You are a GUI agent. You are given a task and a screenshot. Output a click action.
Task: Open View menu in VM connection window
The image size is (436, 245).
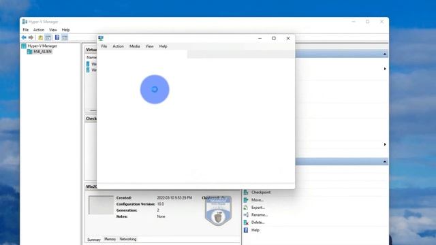(149, 46)
